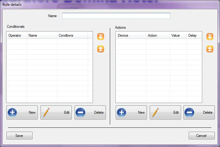Delete the selected action
Viewport: 220px width, 147px height.
[x=199, y=112]
